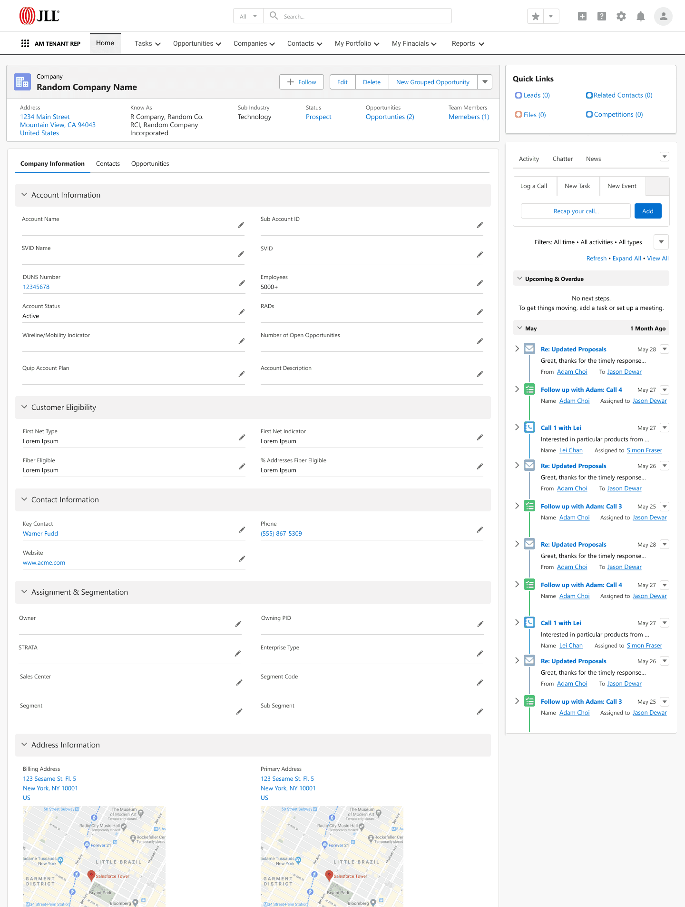Open the user profile avatar
The image size is (685, 907).
[x=663, y=17]
